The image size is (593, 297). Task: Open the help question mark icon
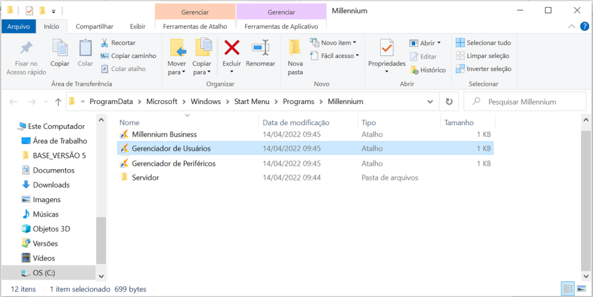pos(584,26)
